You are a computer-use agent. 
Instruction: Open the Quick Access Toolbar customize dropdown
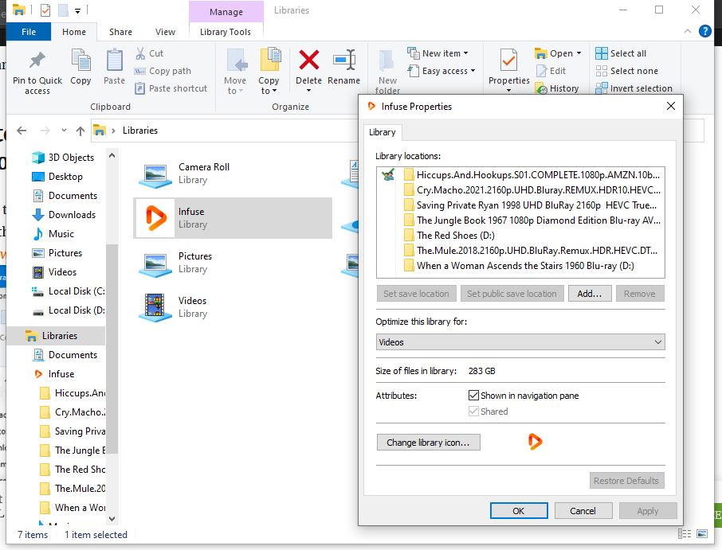pyautogui.click(x=77, y=10)
